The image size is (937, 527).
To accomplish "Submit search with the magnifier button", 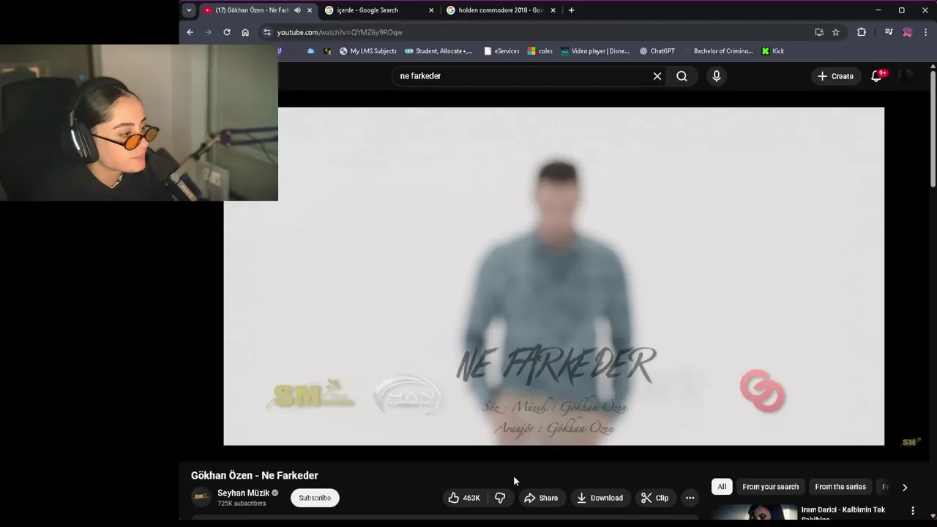I will pyautogui.click(x=682, y=76).
